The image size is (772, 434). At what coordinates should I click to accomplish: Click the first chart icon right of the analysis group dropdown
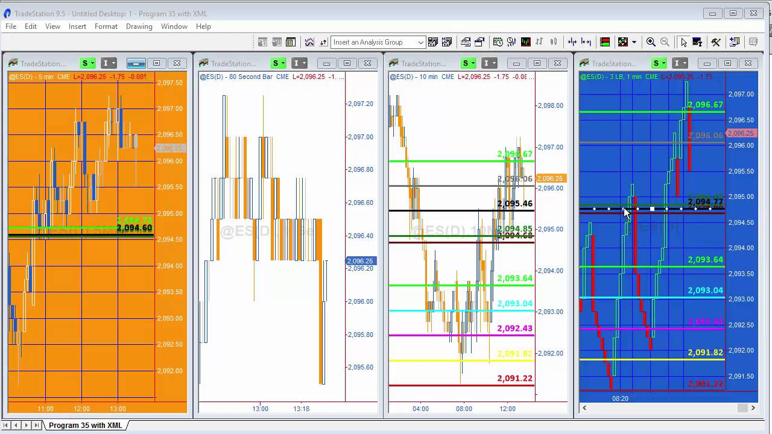pos(433,42)
